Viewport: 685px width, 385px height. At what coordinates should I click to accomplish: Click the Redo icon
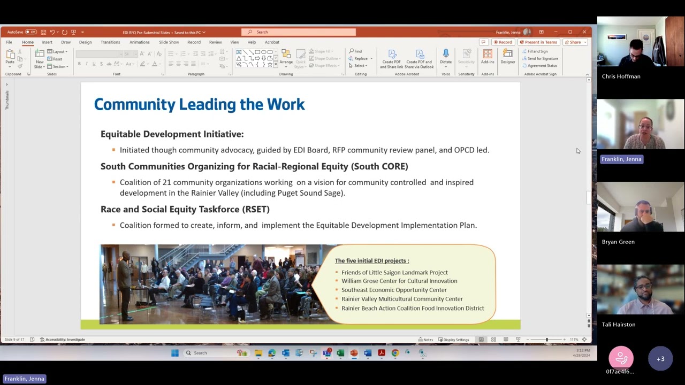pos(64,32)
